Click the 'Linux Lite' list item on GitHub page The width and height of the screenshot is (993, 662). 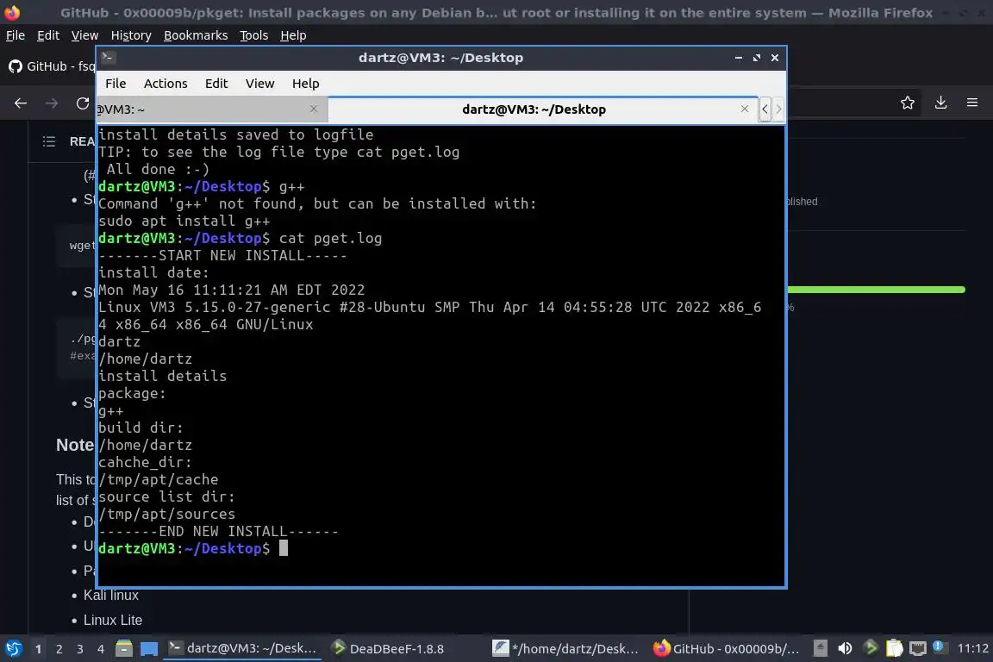(113, 620)
